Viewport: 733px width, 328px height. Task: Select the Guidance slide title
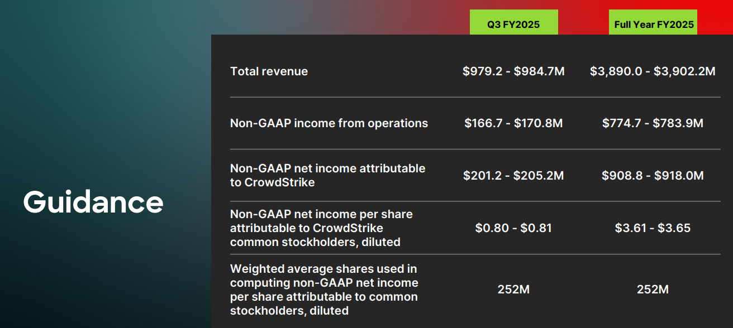tap(93, 202)
